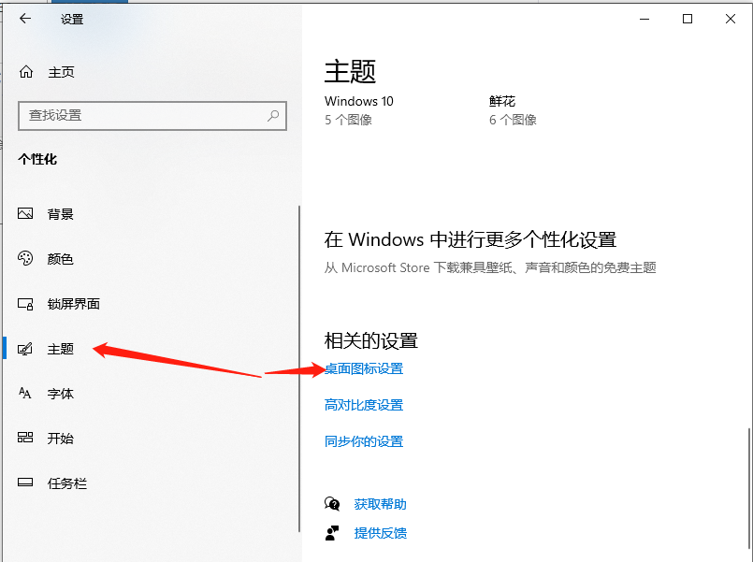Click the 提供反馈 (Send feedback) link
This screenshot has height=562, width=753.
coord(380,532)
